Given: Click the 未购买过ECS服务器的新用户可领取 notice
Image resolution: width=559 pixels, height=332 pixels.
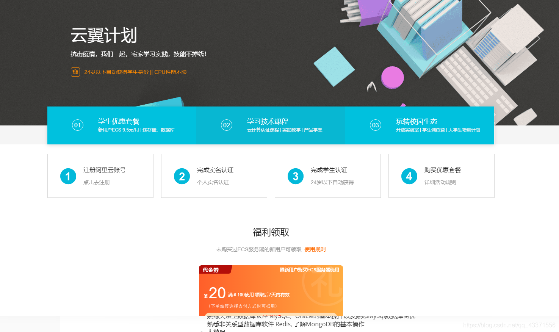Looking at the screenshot, I should tap(259, 249).
